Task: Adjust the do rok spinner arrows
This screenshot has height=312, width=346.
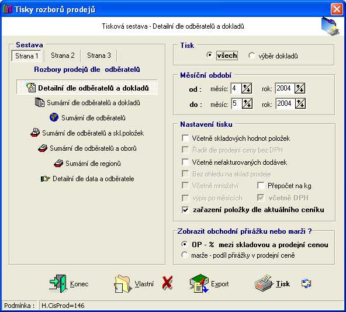Action: (x=300, y=103)
